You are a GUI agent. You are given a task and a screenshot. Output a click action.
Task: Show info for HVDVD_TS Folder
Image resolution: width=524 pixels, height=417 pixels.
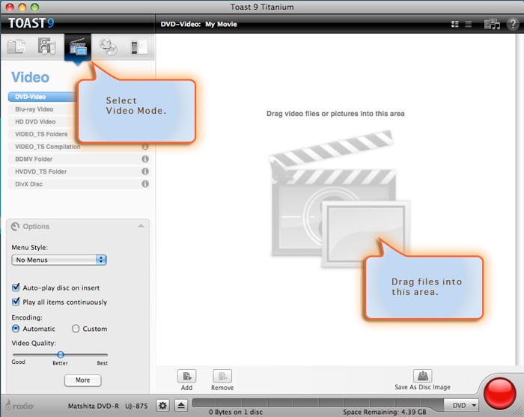[145, 171]
